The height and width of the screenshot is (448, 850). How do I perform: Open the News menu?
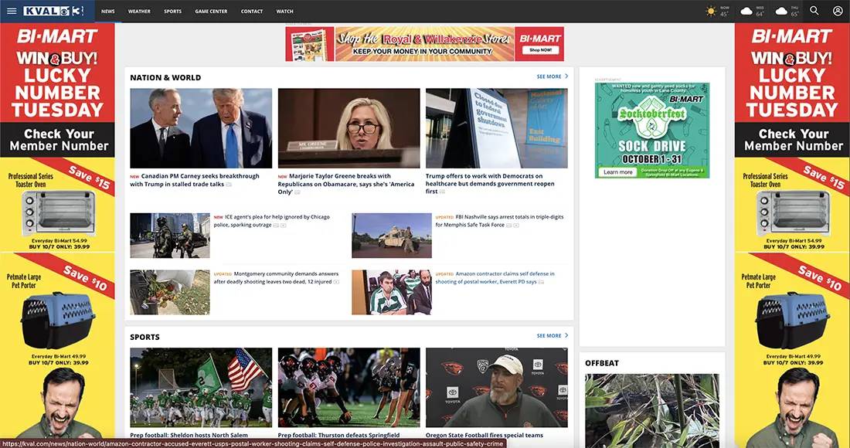pyautogui.click(x=108, y=11)
